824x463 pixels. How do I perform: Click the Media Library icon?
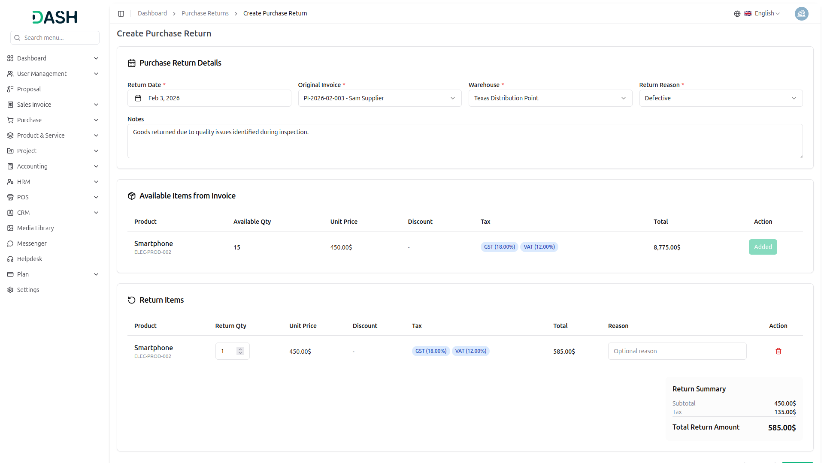coord(10,228)
